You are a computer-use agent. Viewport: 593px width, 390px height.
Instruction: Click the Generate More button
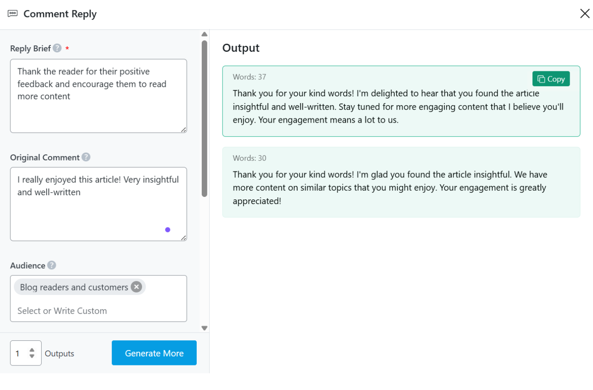(154, 353)
